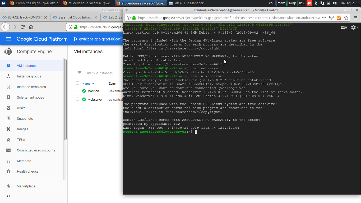The width and height of the screenshot is (361, 203).
Task: Click the cpu monitor in the panel
Action: pyautogui.click(x=272, y=3)
